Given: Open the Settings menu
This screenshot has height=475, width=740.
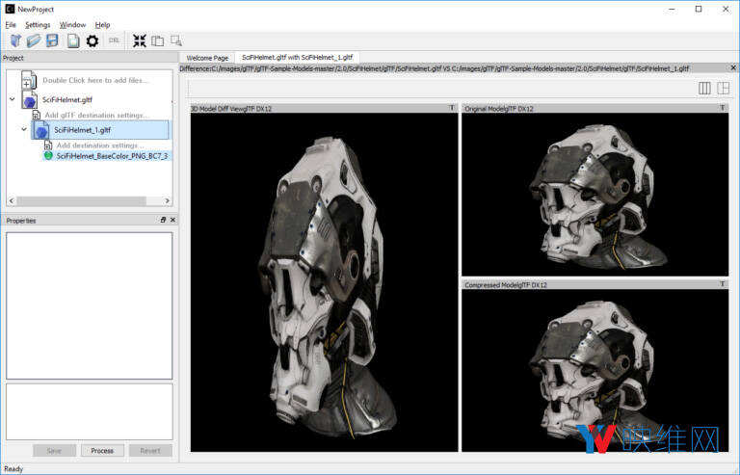Looking at the screenshot, I should point(38,24).
